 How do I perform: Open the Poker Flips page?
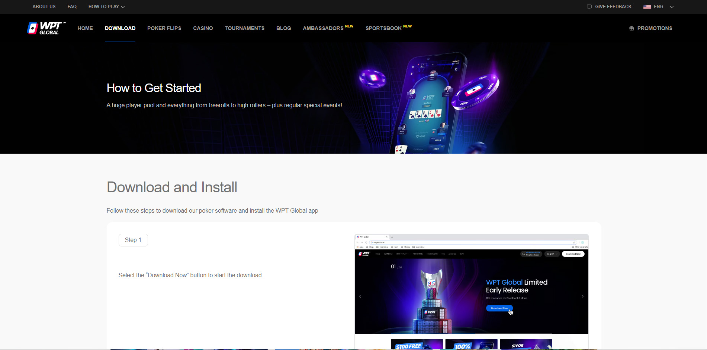click(x=164, y=28)
